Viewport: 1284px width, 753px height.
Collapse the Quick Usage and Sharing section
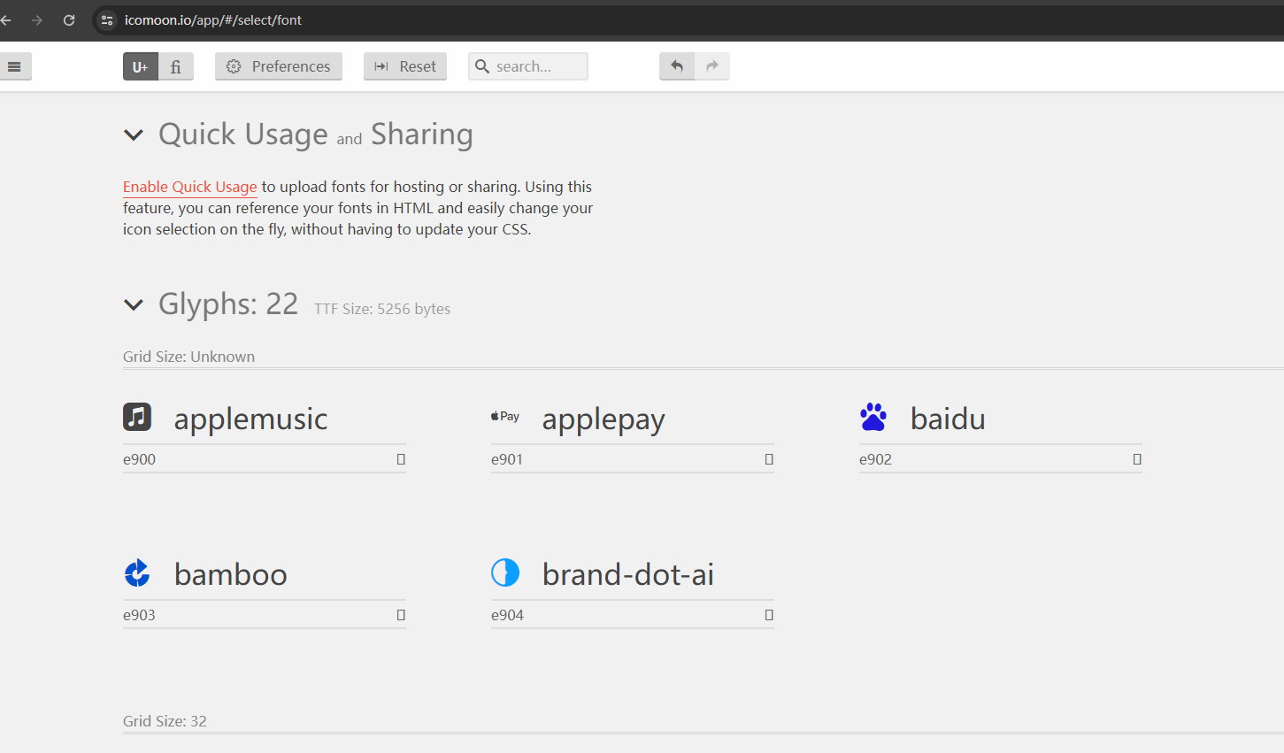(x=134, y=135)
